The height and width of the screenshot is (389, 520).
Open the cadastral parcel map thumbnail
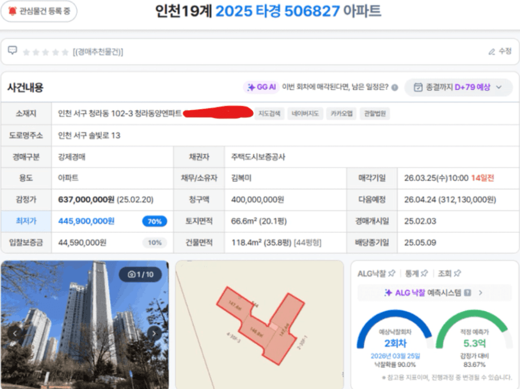(x=259, y=325)
